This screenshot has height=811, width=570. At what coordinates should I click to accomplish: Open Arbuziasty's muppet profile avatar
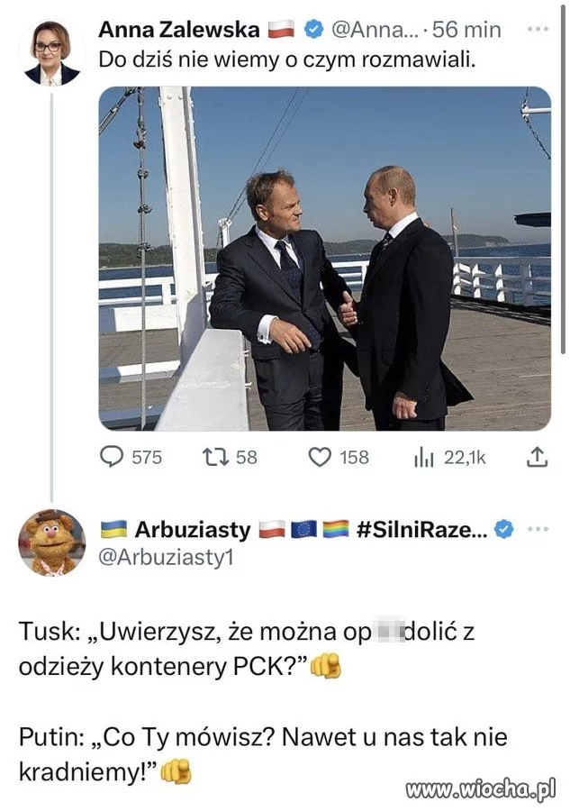click(51, 542)
